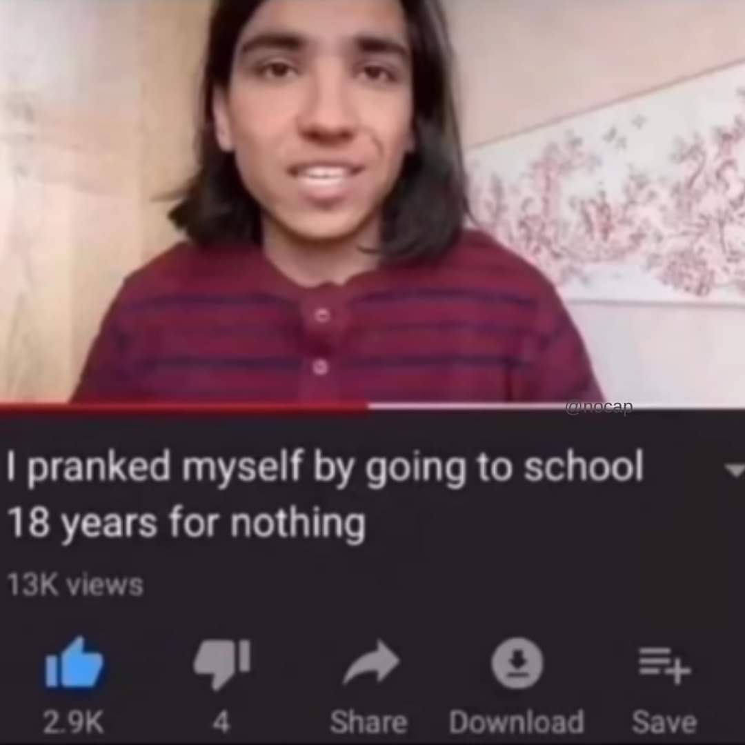Click the Download circle icon
Viewport: 745px width, 745px height.
click(x=517, y=662)
